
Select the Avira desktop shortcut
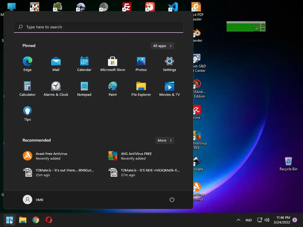pos(197,112)
